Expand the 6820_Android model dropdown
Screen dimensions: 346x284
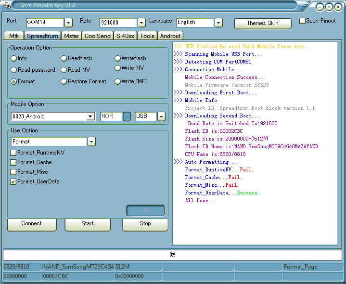90,116
